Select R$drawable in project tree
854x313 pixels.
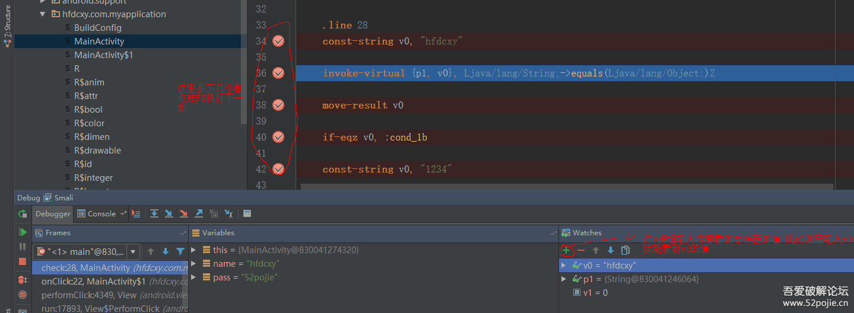(x=97, y=151)
